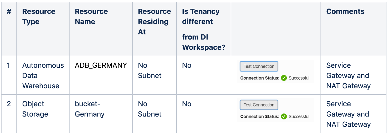
Task: Click green success checkmark in Object Storage row
Action: [x=284, y=117]
